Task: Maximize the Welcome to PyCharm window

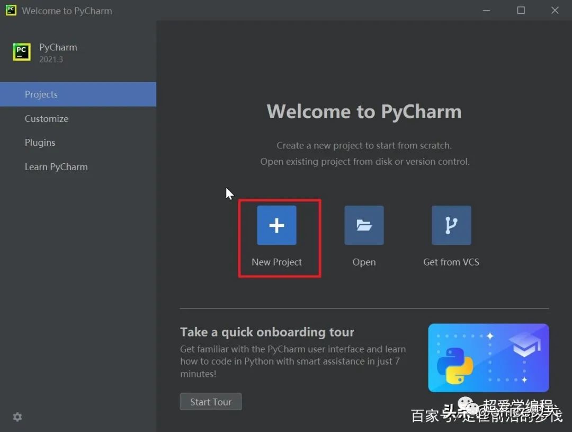Action: pos(521,10)
